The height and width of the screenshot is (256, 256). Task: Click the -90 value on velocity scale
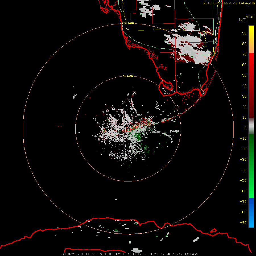pyautogui.click(x=243, y=222)
